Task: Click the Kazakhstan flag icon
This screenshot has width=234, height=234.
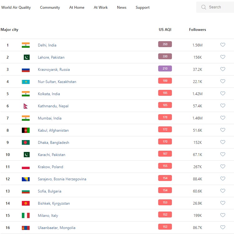Action: (x=26, y=82)
